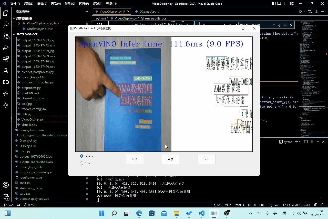Screen dimensions: 328x219
Task: Open new terminal launch profile dropdown
Action: [300, 142]
